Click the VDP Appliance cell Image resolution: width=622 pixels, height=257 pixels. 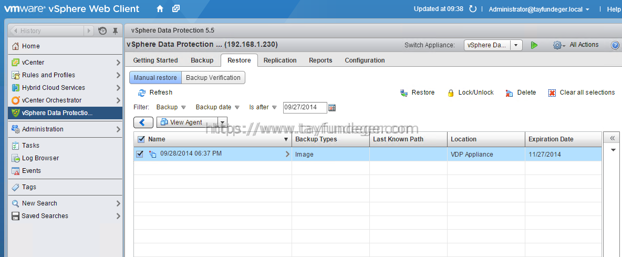tap(486, 155)
